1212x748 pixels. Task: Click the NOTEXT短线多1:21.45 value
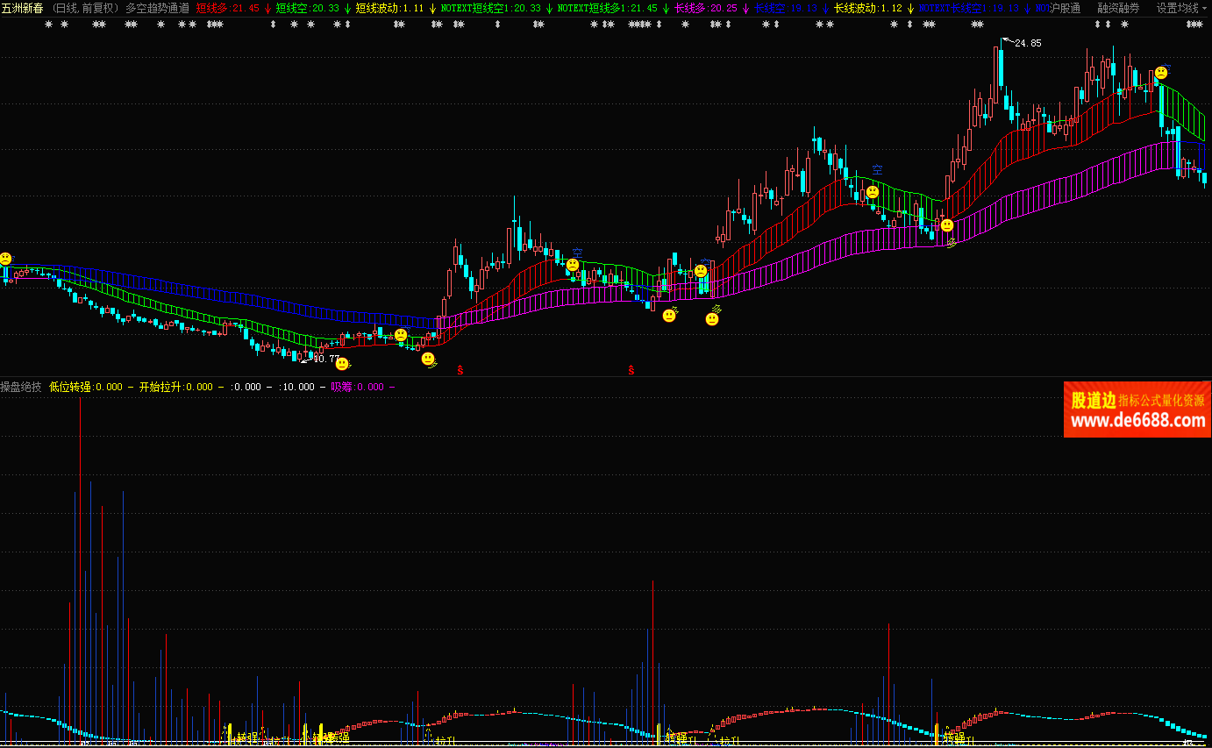coord(608,8)
